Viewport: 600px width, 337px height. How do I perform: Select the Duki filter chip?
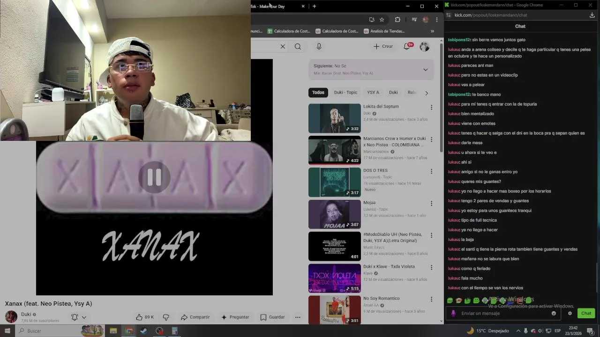click(x=393, y=92)
